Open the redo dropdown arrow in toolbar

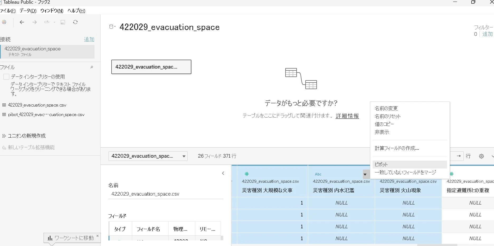tap(54, 22)
